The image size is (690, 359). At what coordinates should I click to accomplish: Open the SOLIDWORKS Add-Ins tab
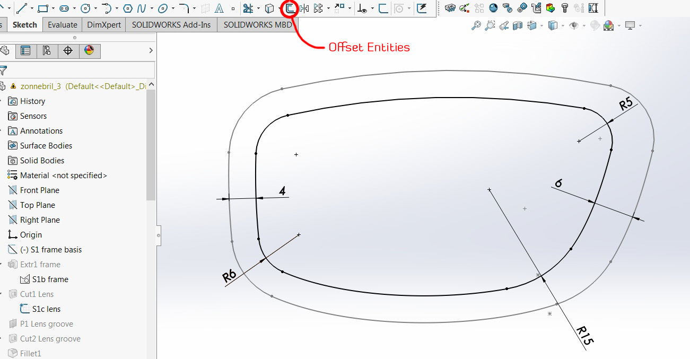pos(171,24)
